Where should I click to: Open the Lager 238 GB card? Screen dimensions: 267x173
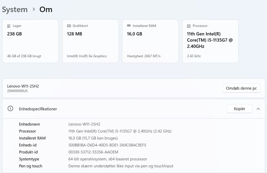(31, 41)
